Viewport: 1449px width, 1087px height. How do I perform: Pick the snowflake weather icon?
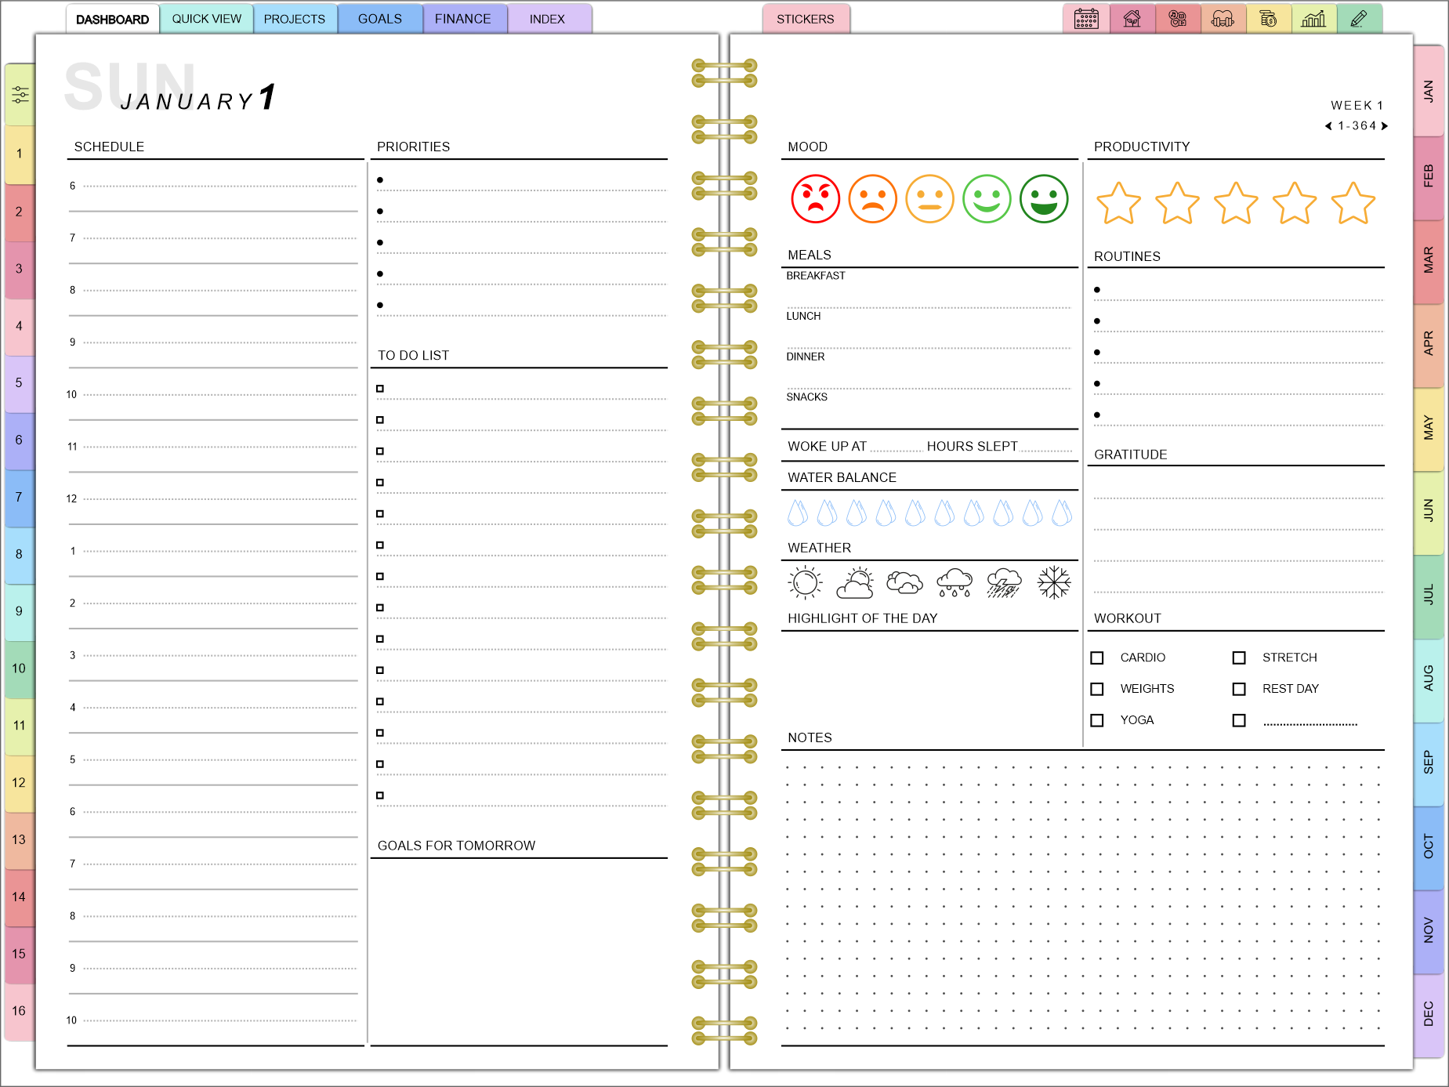1053,583
